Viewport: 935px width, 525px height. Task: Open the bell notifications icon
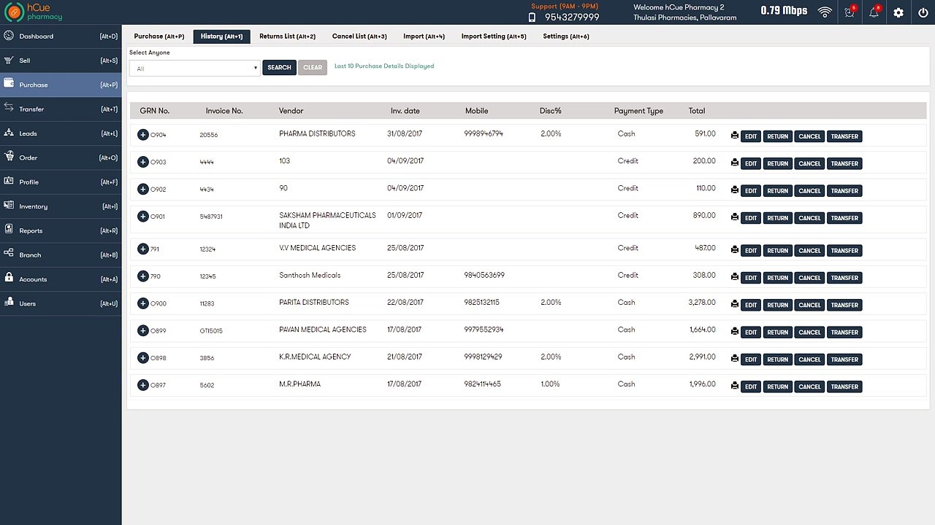pyautogui.click(x=874, y=12)
